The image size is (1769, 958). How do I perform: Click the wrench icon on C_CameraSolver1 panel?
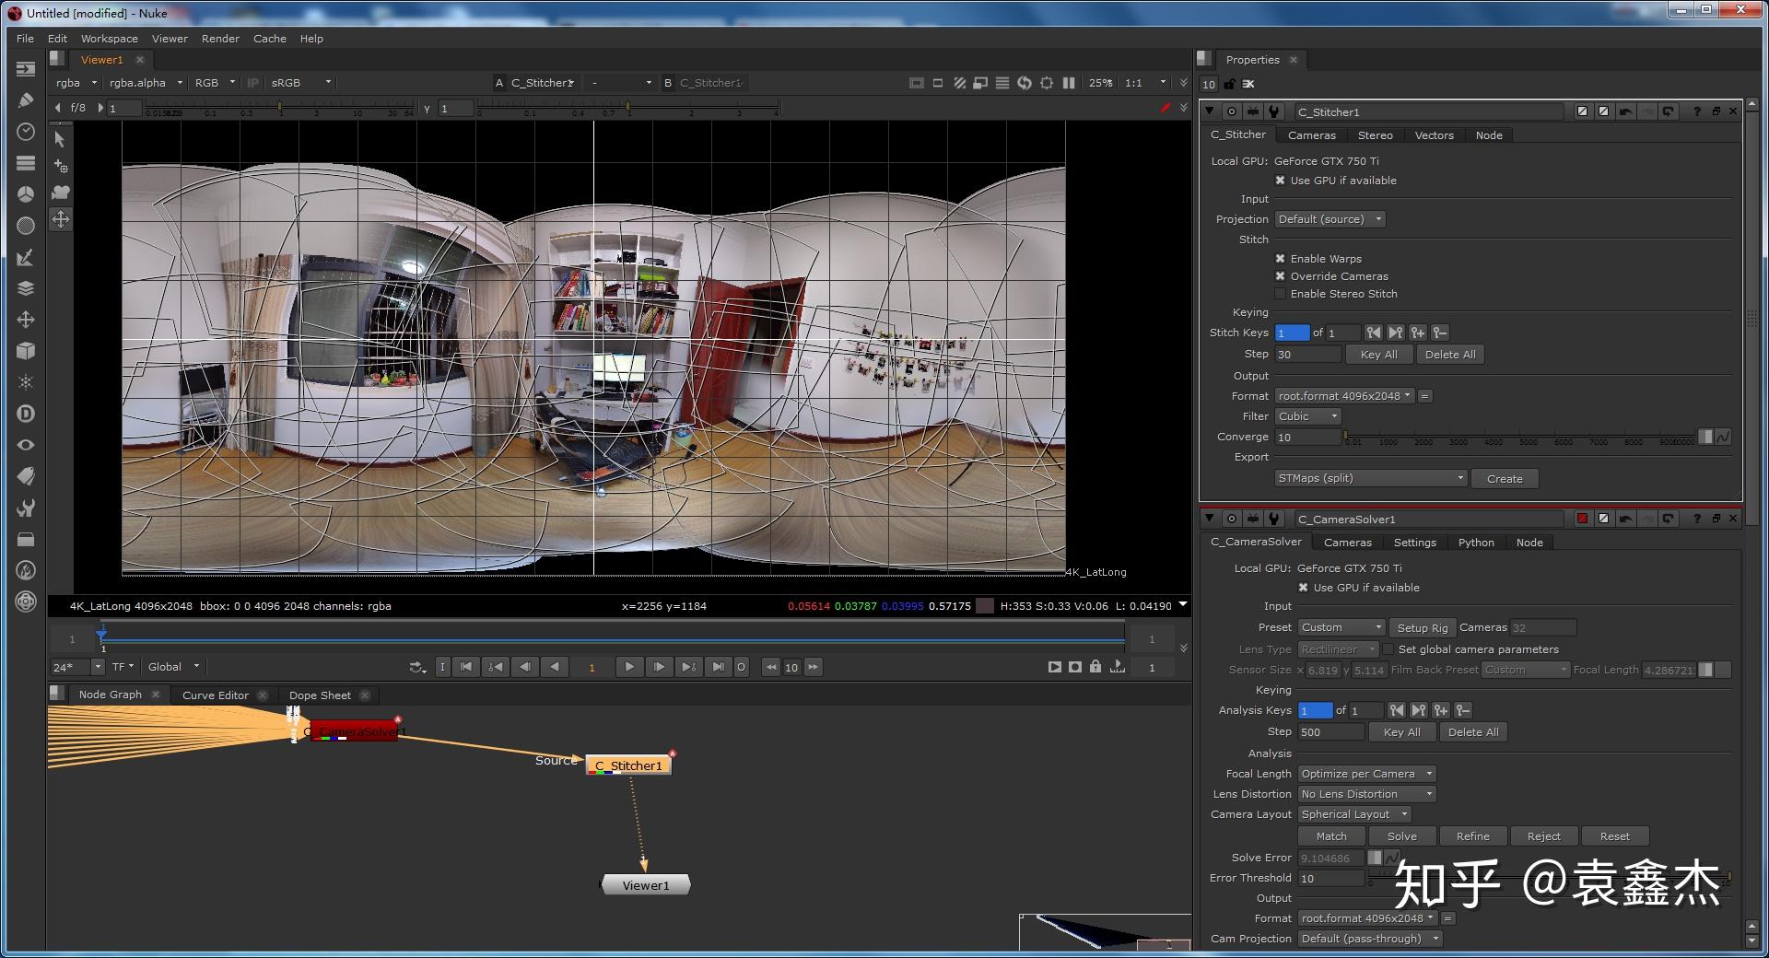pyautogui.click(x=1273, y=519)
